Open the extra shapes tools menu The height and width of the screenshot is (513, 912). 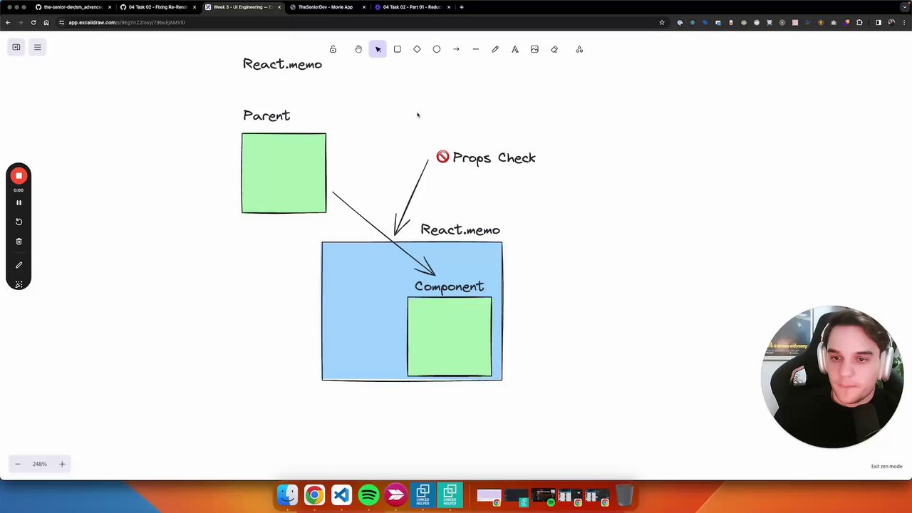(579, 49)
